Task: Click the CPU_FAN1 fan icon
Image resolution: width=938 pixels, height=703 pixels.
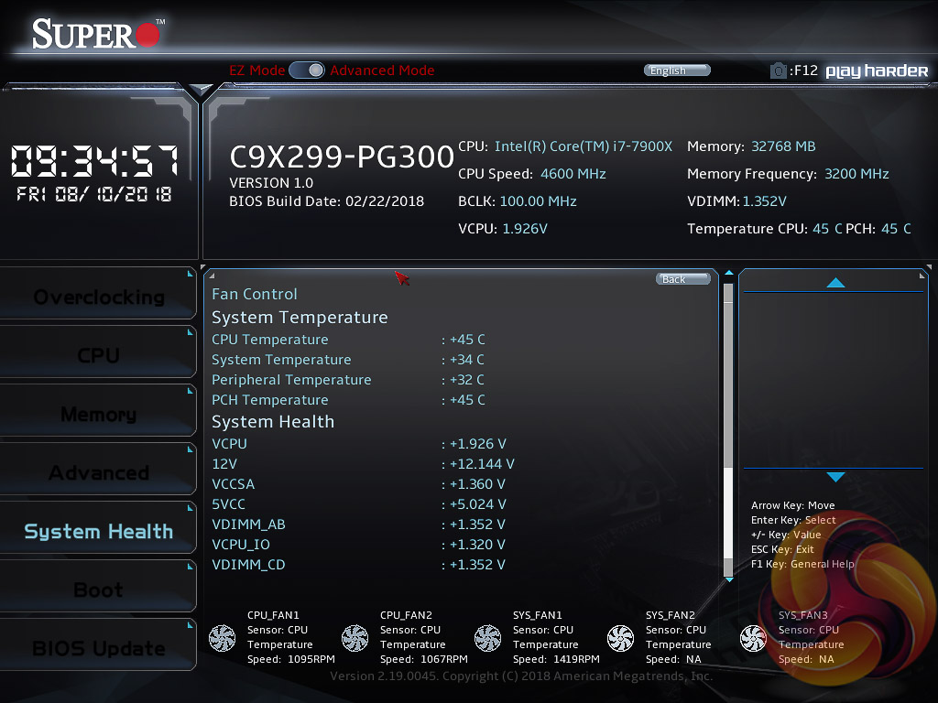Action: (222, 638)
